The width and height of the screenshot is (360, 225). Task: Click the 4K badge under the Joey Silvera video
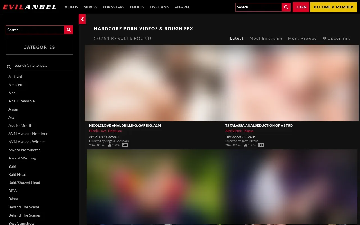(261, 145)
